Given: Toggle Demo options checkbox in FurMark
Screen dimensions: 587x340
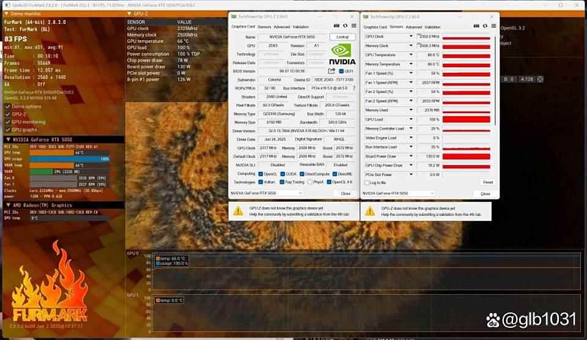Looking at the screenshot, I should pyautogui.click(x=7, y=106).
